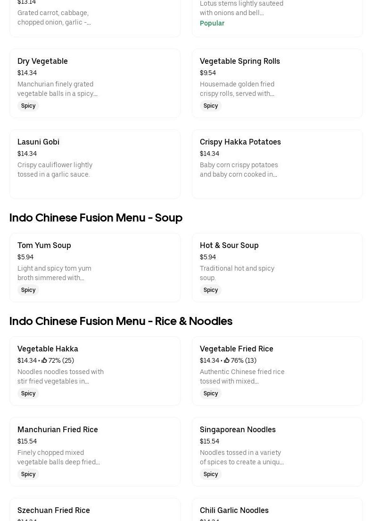Click the Spicy tag under Hot & Sour Soup

pyautogui.click(x=211, y=290)
